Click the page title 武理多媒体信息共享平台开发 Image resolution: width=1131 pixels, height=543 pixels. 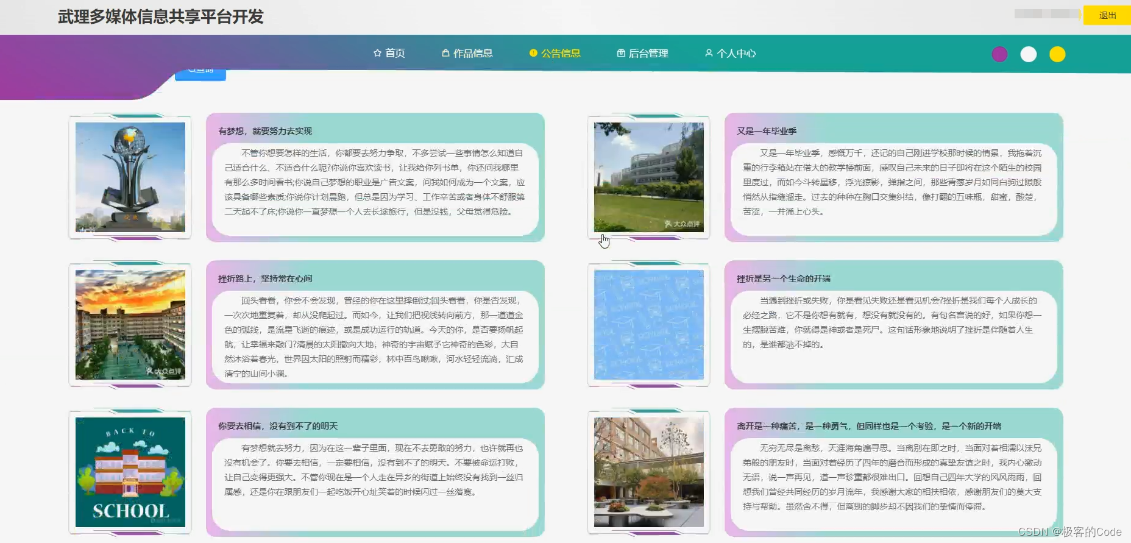(161, 16)
